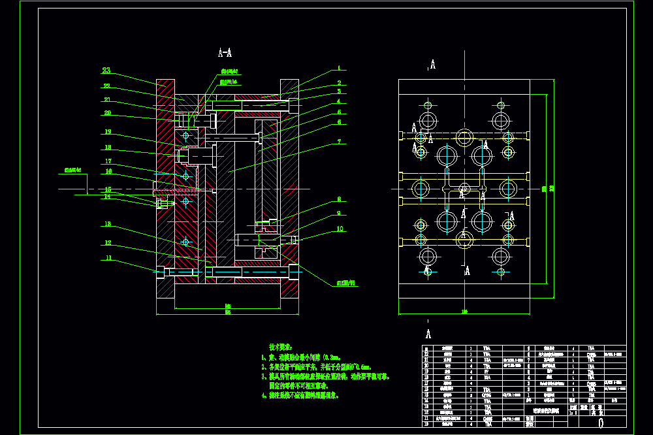The height and width of the screenshot is (435, 653).
Task: Pick callout number 5 beside the section view
Action: click(339, 112)
